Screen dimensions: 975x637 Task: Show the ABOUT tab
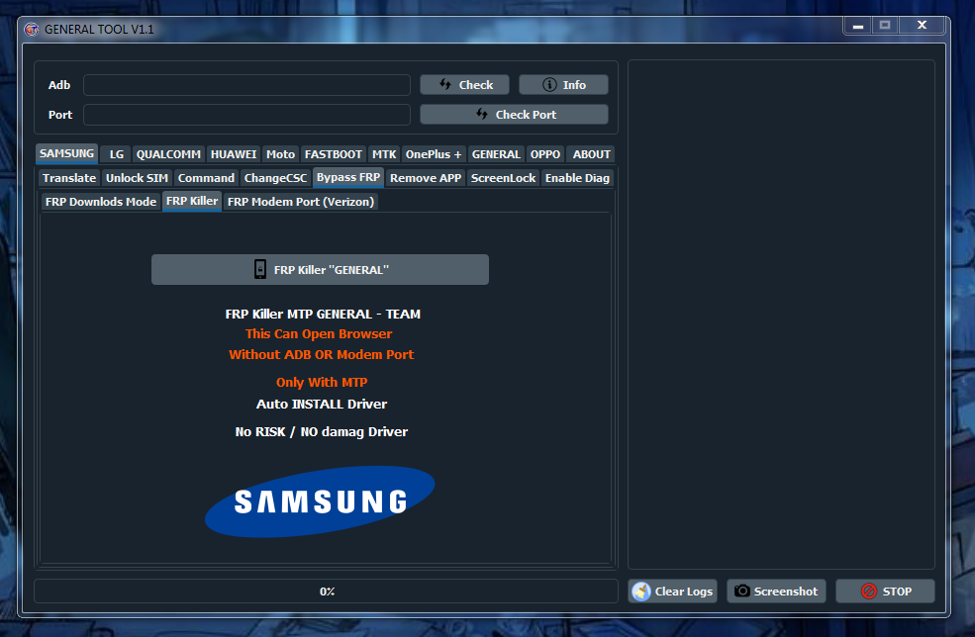591,154
